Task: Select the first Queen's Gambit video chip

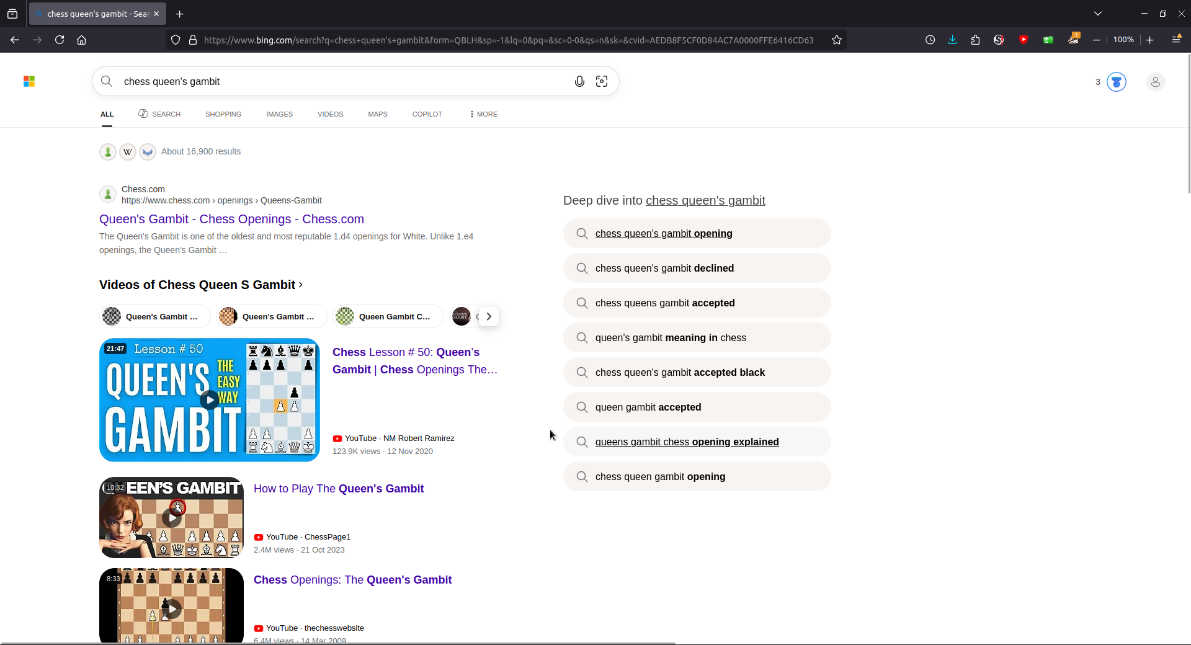Action: point(155,316)
